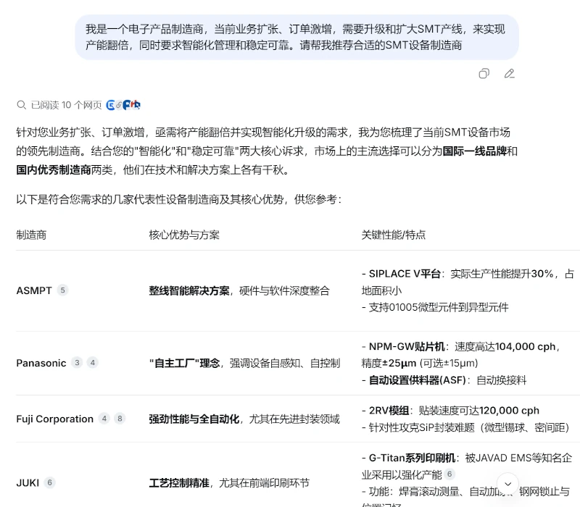The image size is (580, 507).
Task: Click the red favicon in the webpage source stack
Action: [133, 104]
